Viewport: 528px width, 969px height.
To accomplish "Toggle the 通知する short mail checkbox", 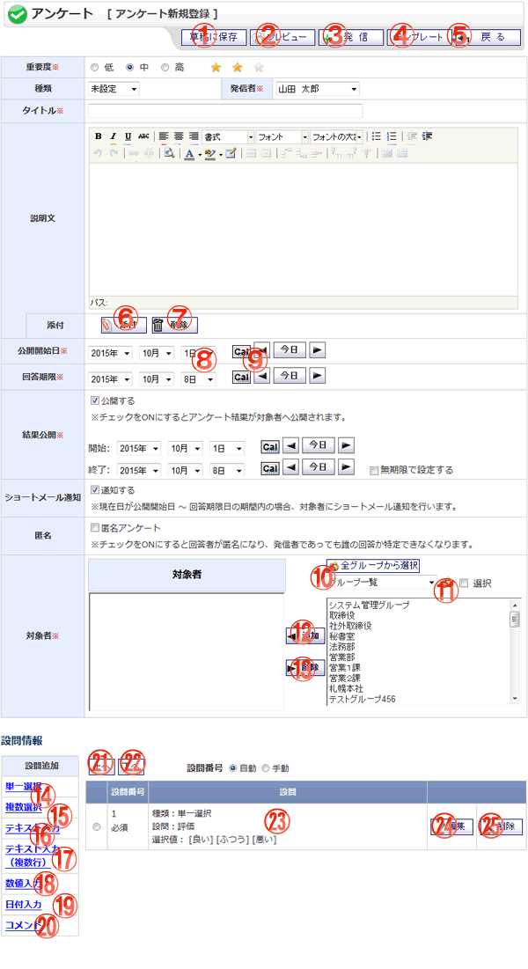I will (x=94, y=489).
